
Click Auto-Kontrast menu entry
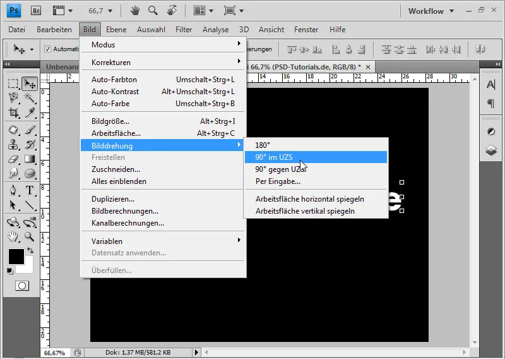163,92
